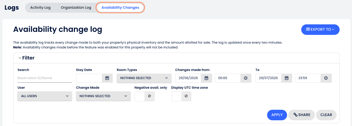The width and height of the screenshot is (352, 126).
Task: Open the Stay Date calendar picker icon
Action: 107,78
